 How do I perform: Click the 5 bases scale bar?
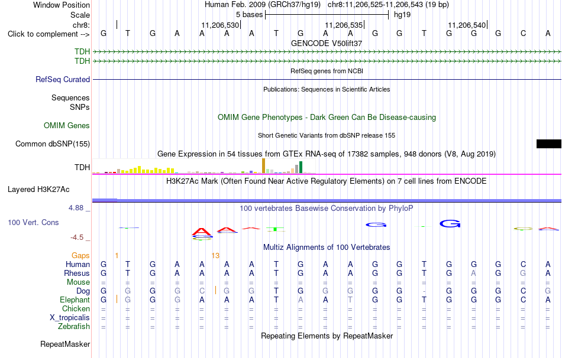[327, 15]
